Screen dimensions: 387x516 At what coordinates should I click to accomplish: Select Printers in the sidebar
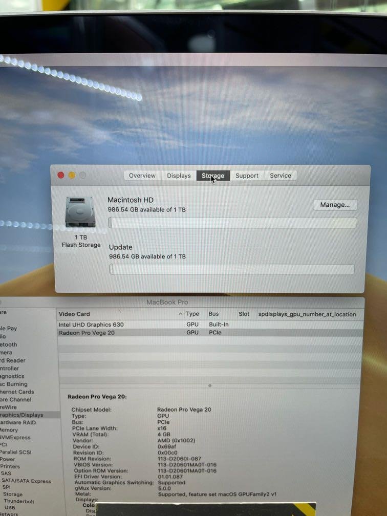[x=10, y=466]
